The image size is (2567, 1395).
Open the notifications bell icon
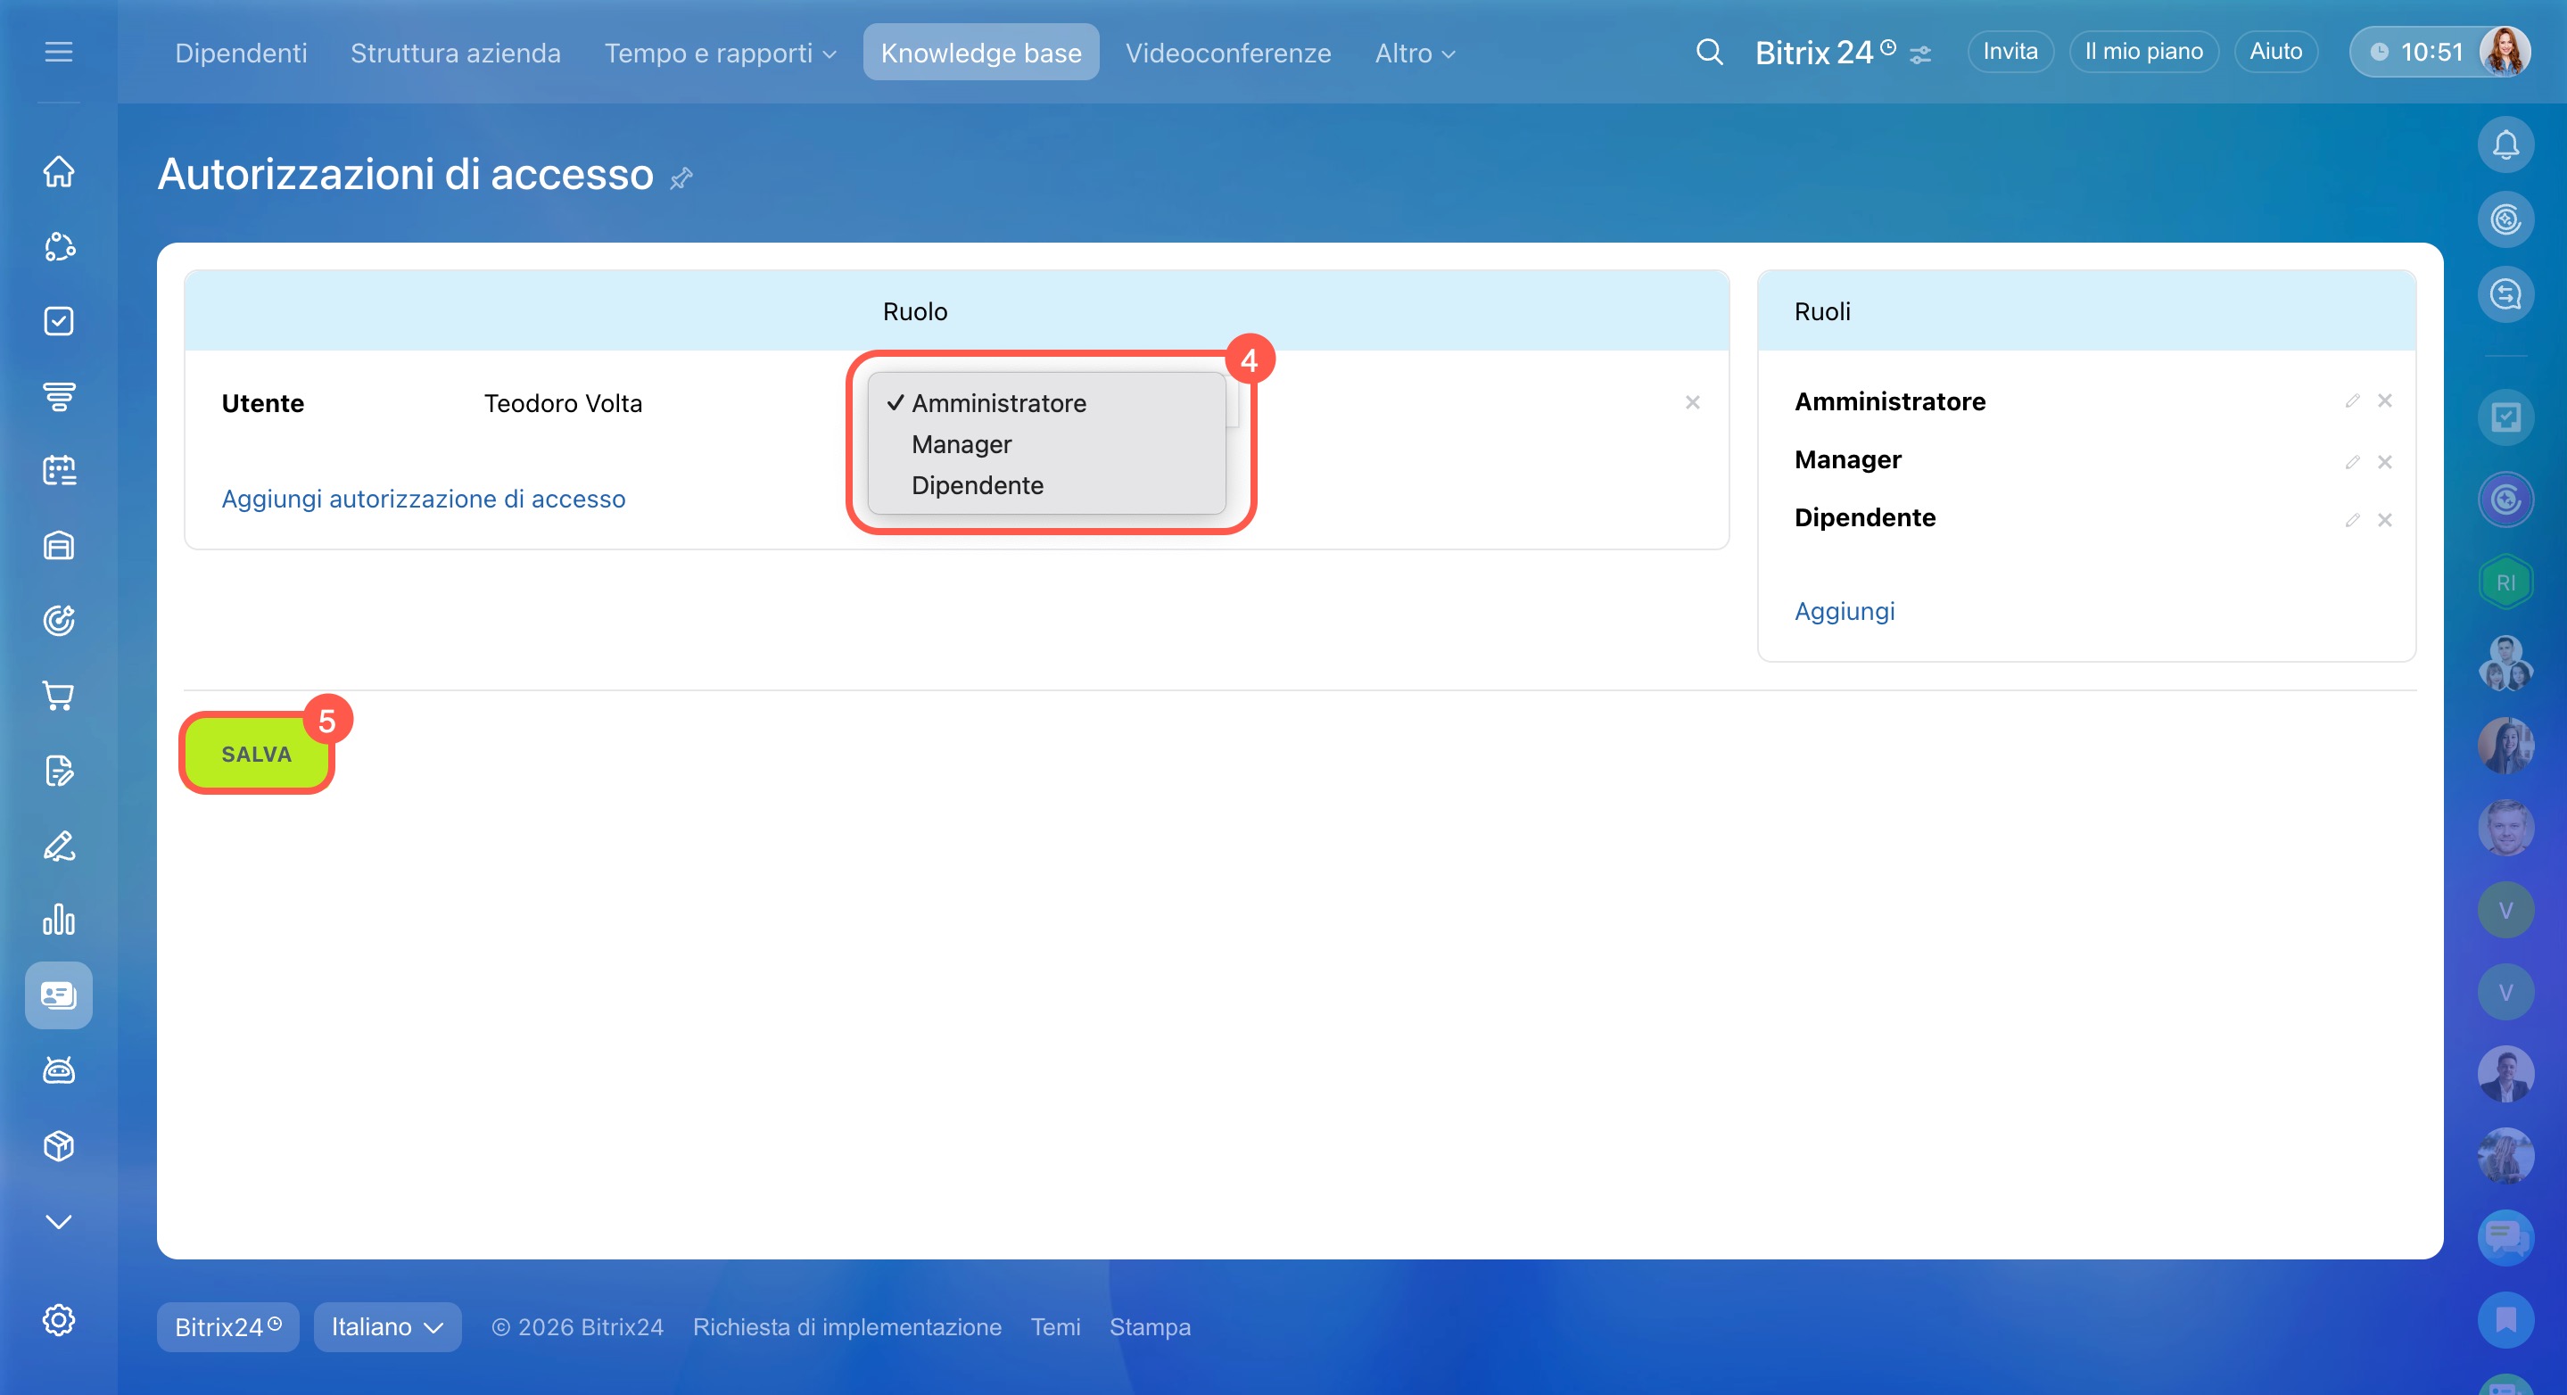tap(2505, 145)
